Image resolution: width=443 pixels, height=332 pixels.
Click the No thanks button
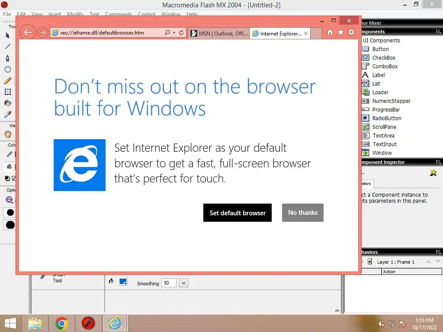pyautogui.click(x=302, y=213)
